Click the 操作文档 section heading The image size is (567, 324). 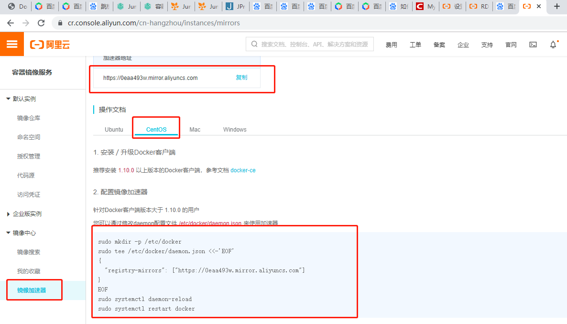112,110
